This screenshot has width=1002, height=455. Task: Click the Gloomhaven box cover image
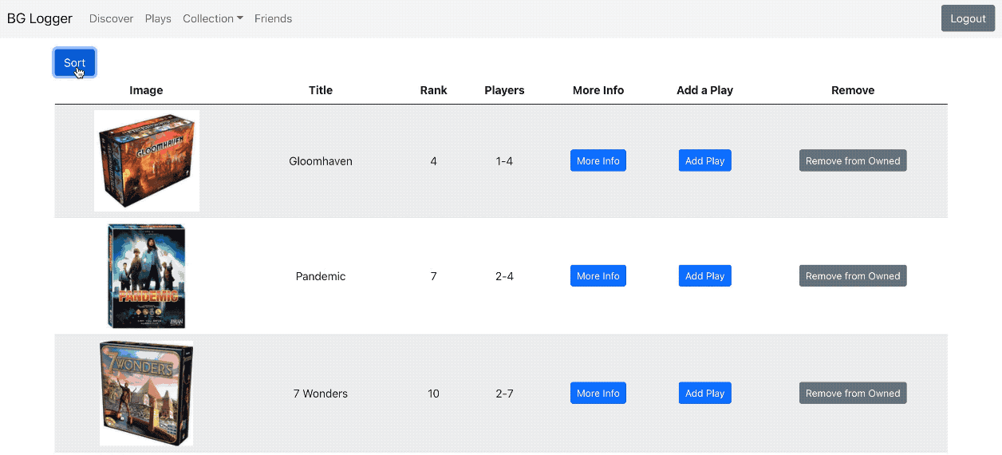(147, 160)
